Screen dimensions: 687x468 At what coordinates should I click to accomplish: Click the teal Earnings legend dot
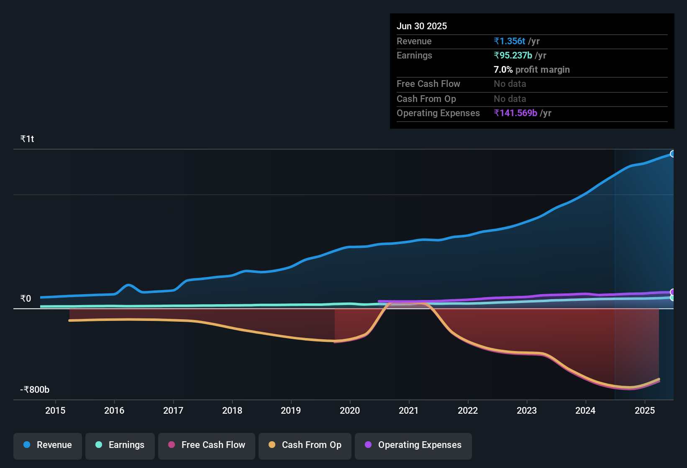[x=99, y=445]
